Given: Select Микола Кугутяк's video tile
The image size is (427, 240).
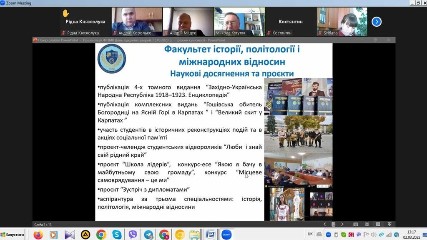Looking at the screenshot, I should click(x=239, y=21).
